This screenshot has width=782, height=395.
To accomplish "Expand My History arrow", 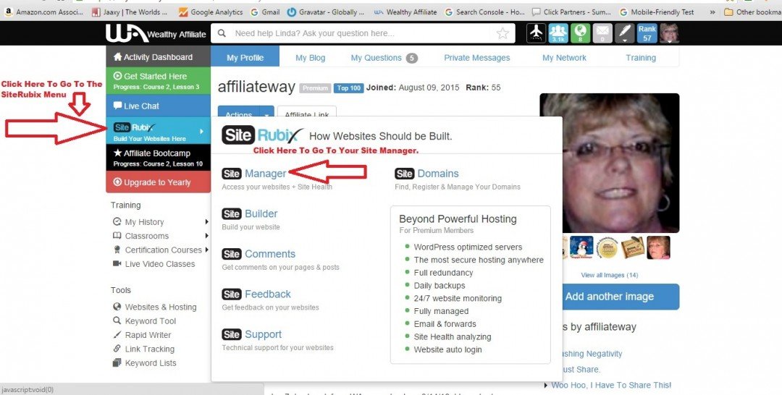I will [x=206, y=221].
